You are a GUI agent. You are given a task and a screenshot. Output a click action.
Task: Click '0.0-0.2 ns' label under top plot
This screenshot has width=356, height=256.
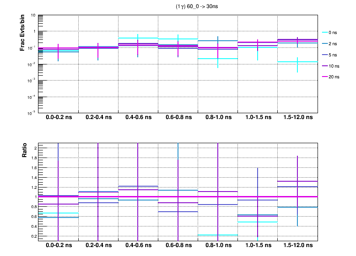(x=59, y=118)
